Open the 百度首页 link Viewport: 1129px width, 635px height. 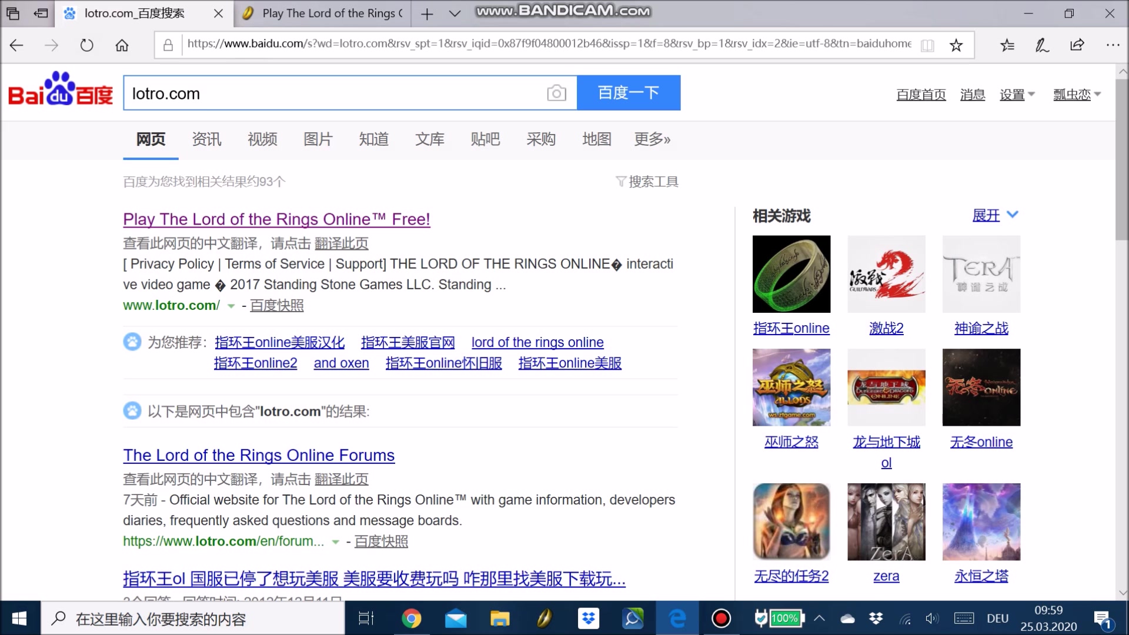pyautogui.click(x=921, y=95)
